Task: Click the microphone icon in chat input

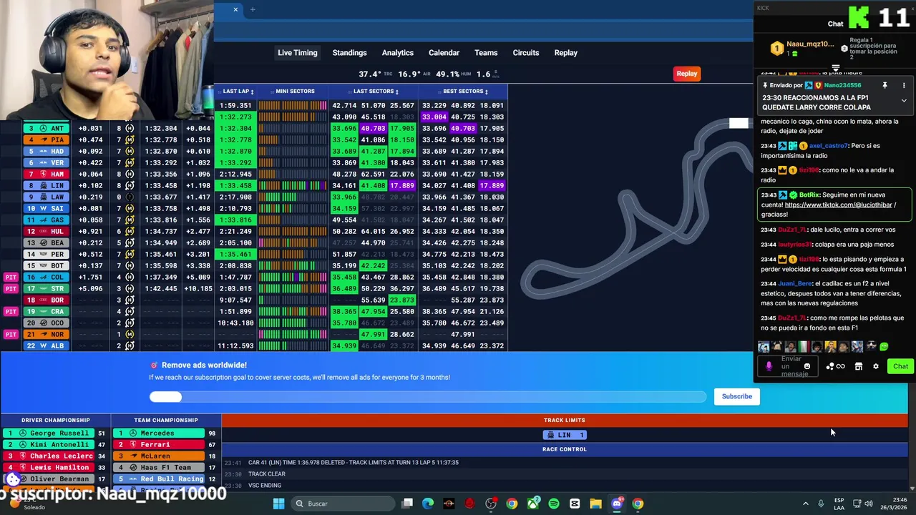Action: pyautogui.click(x=769, y=366)
